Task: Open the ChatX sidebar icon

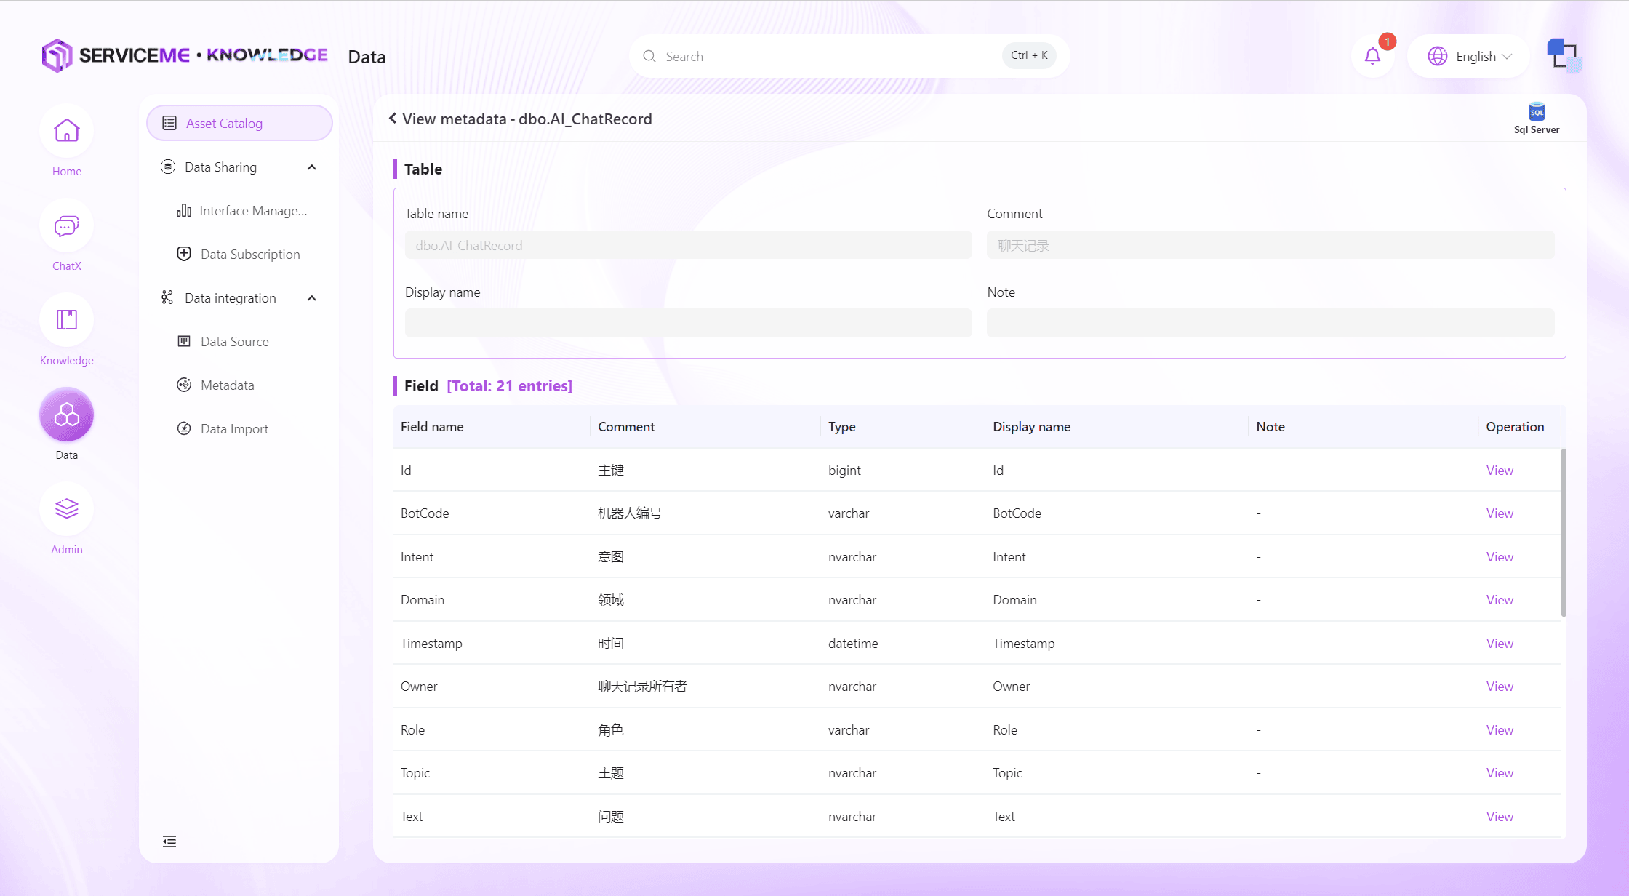Action: pyautogui.click(x=66, y=226)
